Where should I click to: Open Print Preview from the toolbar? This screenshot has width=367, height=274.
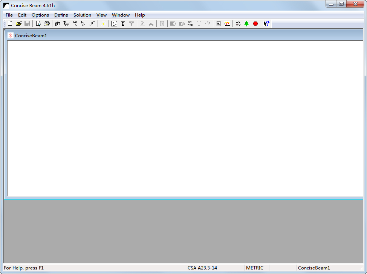click(38, 23)
